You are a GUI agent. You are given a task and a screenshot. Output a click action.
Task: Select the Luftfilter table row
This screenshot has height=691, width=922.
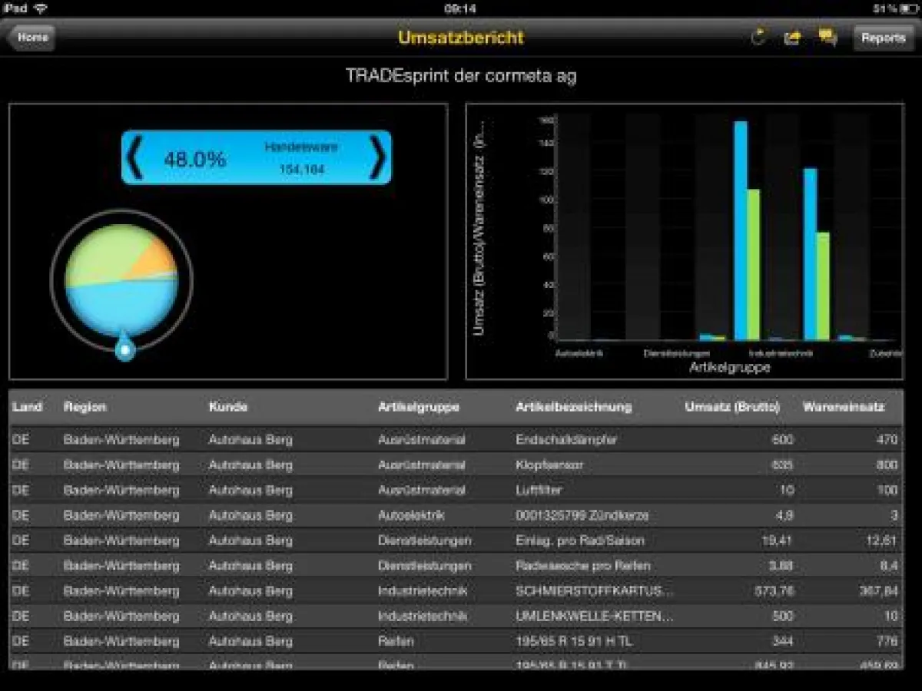[539, 490]
